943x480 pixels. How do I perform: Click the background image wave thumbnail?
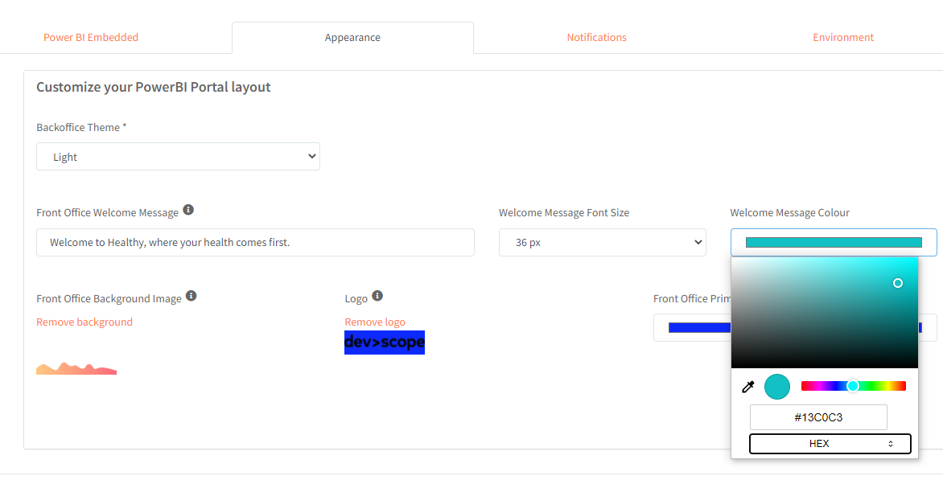click(x=76, y=368)
